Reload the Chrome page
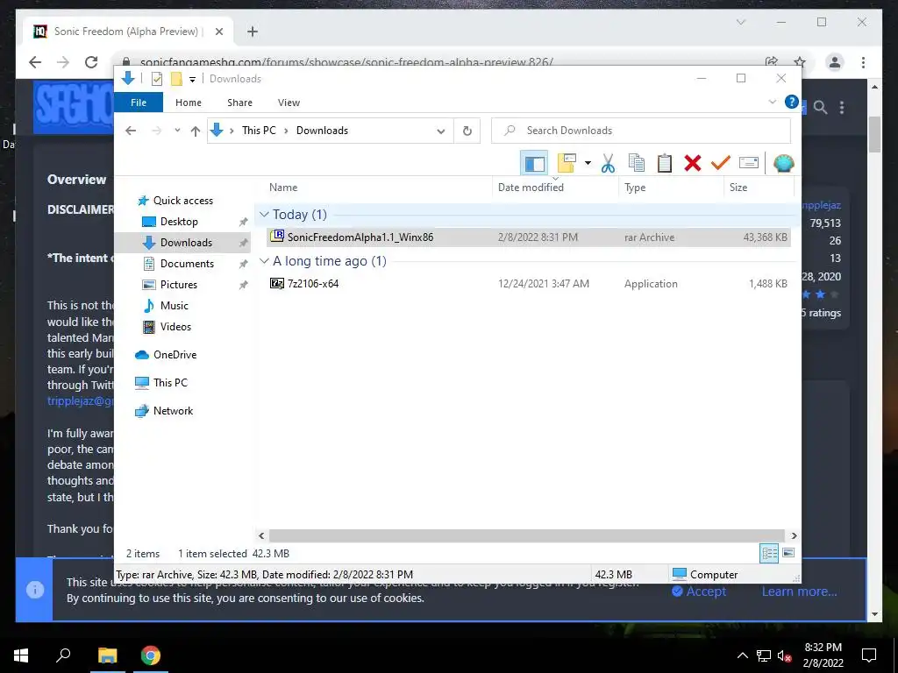Viewport: 898px width, 673px height. point(91,62)
